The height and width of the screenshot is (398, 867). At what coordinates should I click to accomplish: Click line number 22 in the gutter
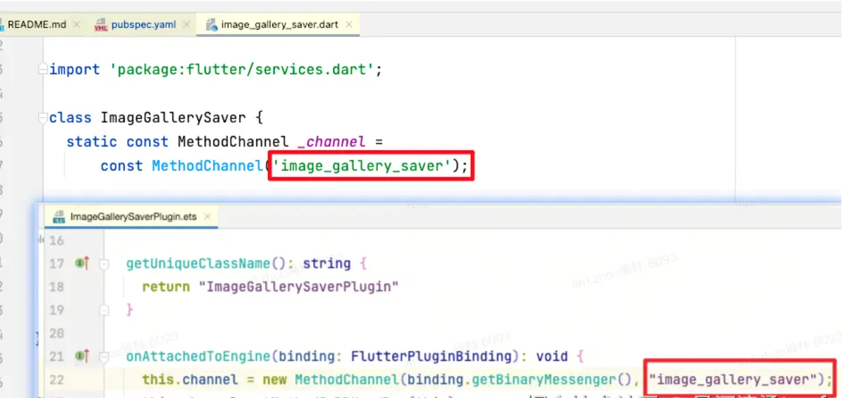click(57, 380)
